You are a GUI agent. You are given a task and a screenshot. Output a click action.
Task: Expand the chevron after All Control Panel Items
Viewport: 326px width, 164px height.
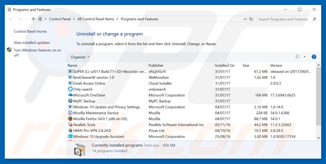(x=118, y=19)
